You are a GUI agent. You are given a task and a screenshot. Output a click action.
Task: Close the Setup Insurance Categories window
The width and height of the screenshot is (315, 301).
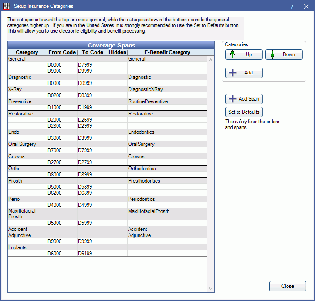pyautogui.click(x=306, y=7)
